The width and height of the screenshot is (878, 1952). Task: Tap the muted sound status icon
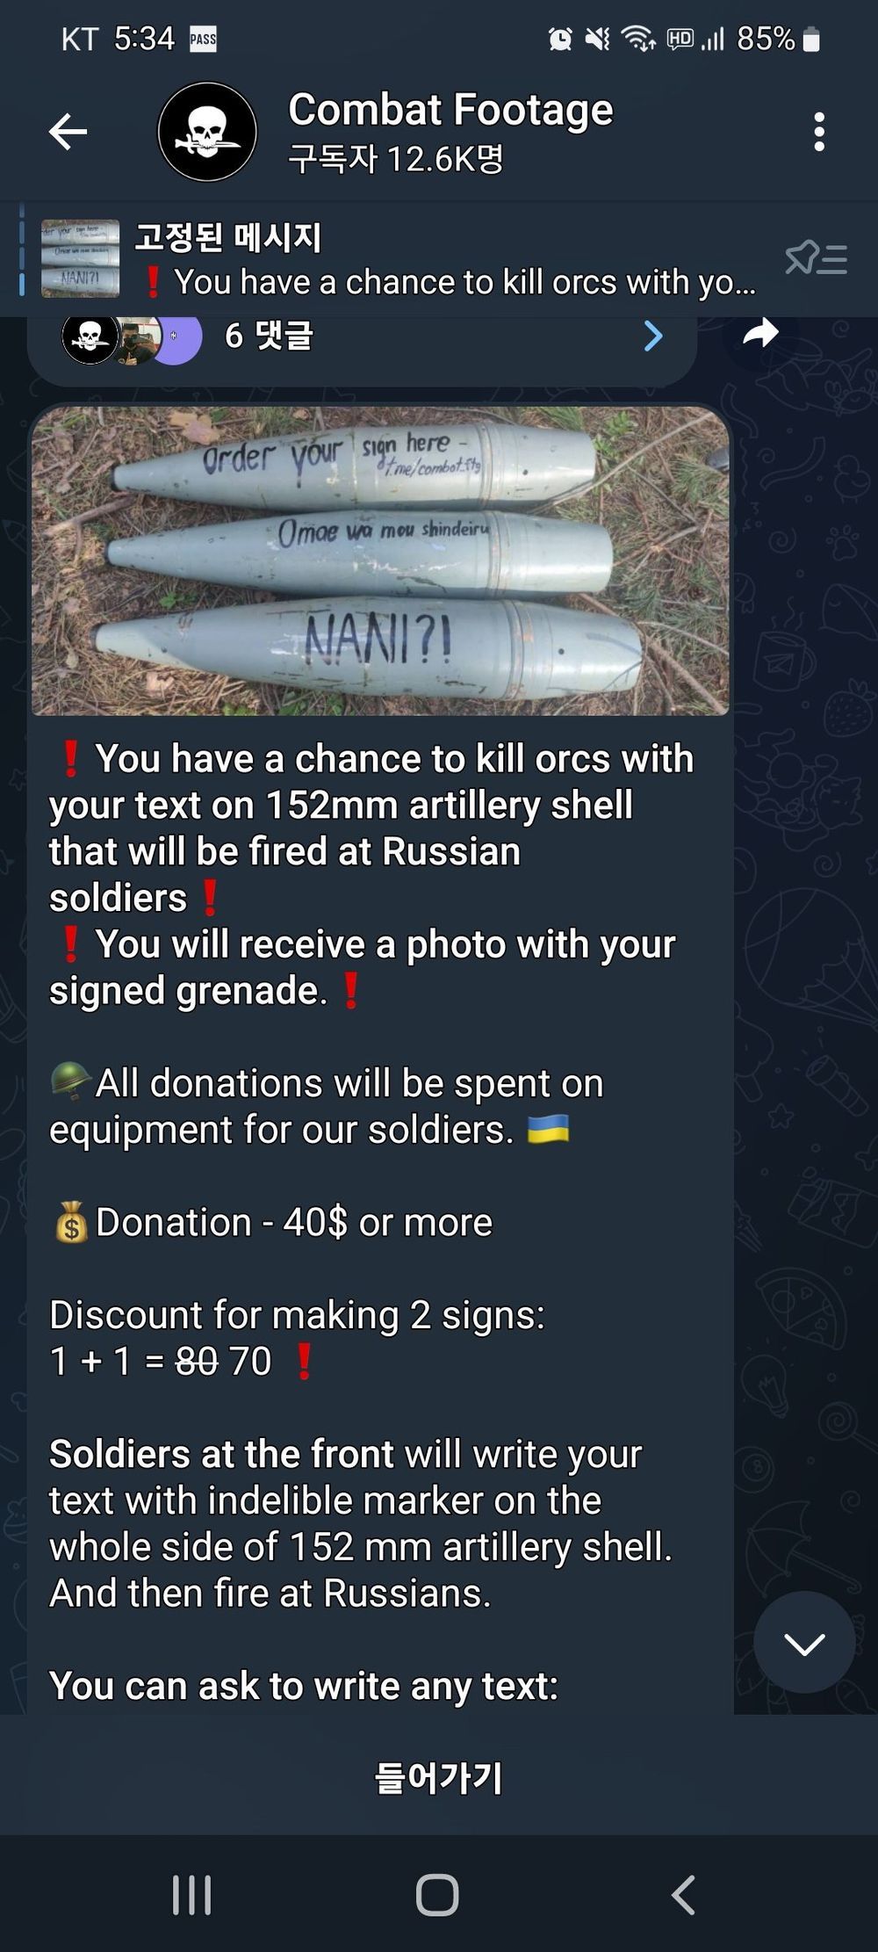(598, 39)
